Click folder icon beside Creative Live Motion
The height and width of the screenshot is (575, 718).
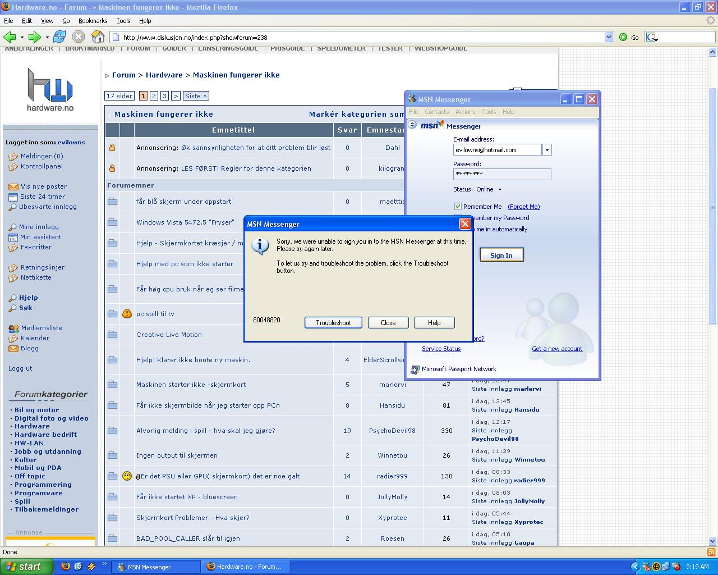point(112,334)
